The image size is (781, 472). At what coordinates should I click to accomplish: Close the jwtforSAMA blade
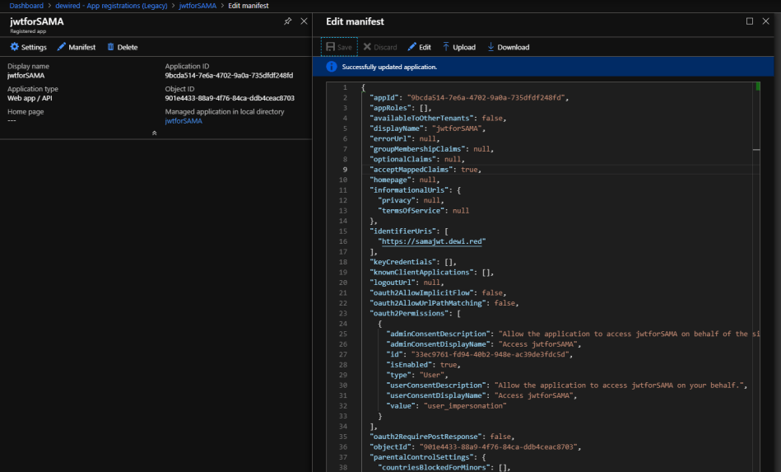pos(304,21)
